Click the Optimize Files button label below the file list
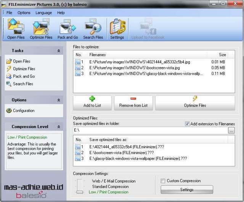The height and width of the screenshot is (202, 244). pos(195,105)
